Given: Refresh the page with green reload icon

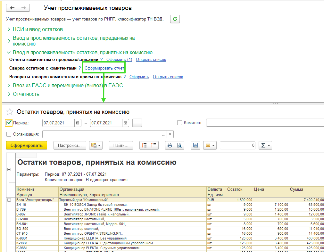Looking at the screenshot, I should (x=175, y=19).
